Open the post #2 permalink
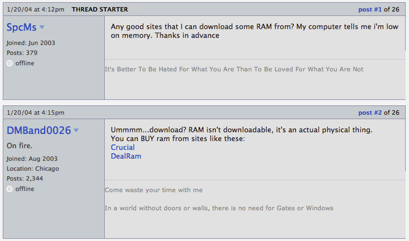The height and width of the screenshot is (241, 409). (370, 113)
